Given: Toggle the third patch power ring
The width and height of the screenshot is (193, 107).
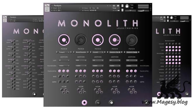Looking at the screenshot, I should point(98,40).
